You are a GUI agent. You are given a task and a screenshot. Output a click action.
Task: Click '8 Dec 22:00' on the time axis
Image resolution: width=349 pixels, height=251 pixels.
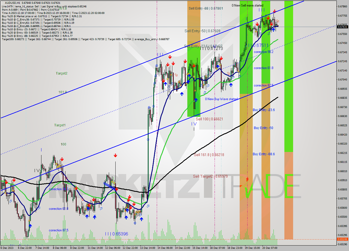tap(77, 248)
